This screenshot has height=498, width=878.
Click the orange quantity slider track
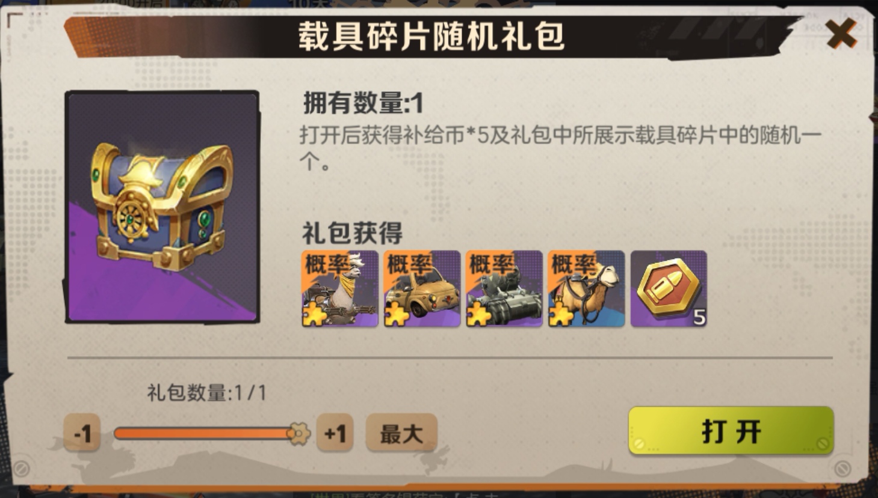203,433
